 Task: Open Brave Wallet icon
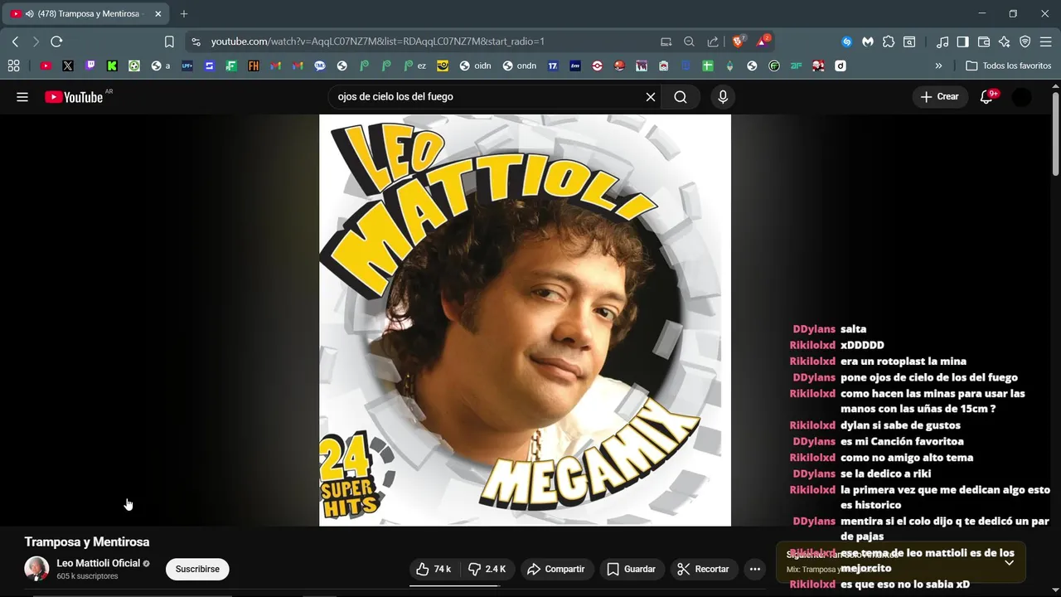coord(984,41)
